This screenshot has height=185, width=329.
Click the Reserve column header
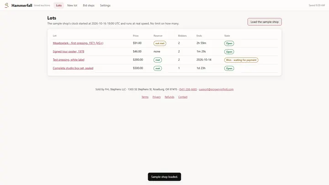pyautogui.click(x=158, y=36)
